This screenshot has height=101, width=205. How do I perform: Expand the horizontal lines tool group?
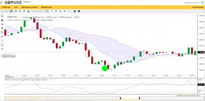coord(2,49)
